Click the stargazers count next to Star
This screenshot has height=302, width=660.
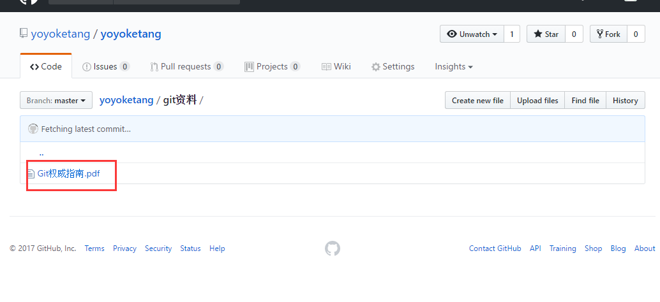(574, 34)
